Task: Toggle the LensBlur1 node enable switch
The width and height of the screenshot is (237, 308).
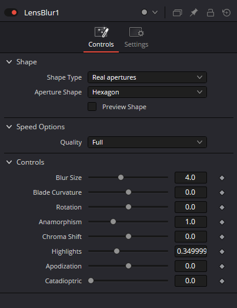Action: pos(11,12)
